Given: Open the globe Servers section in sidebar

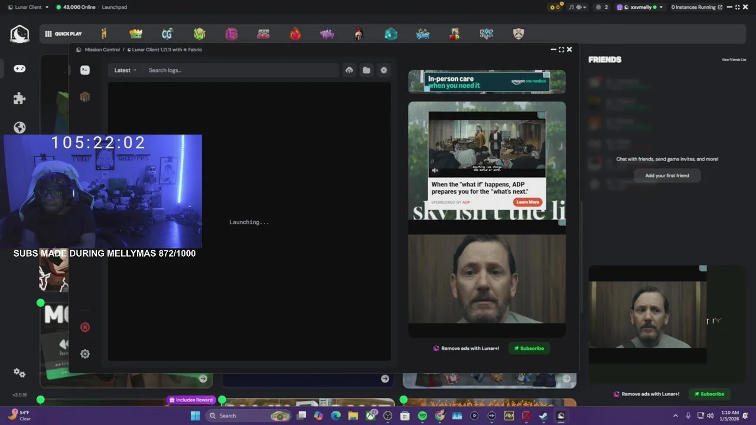Looking at the screenshot, I should tap(19, 127).
